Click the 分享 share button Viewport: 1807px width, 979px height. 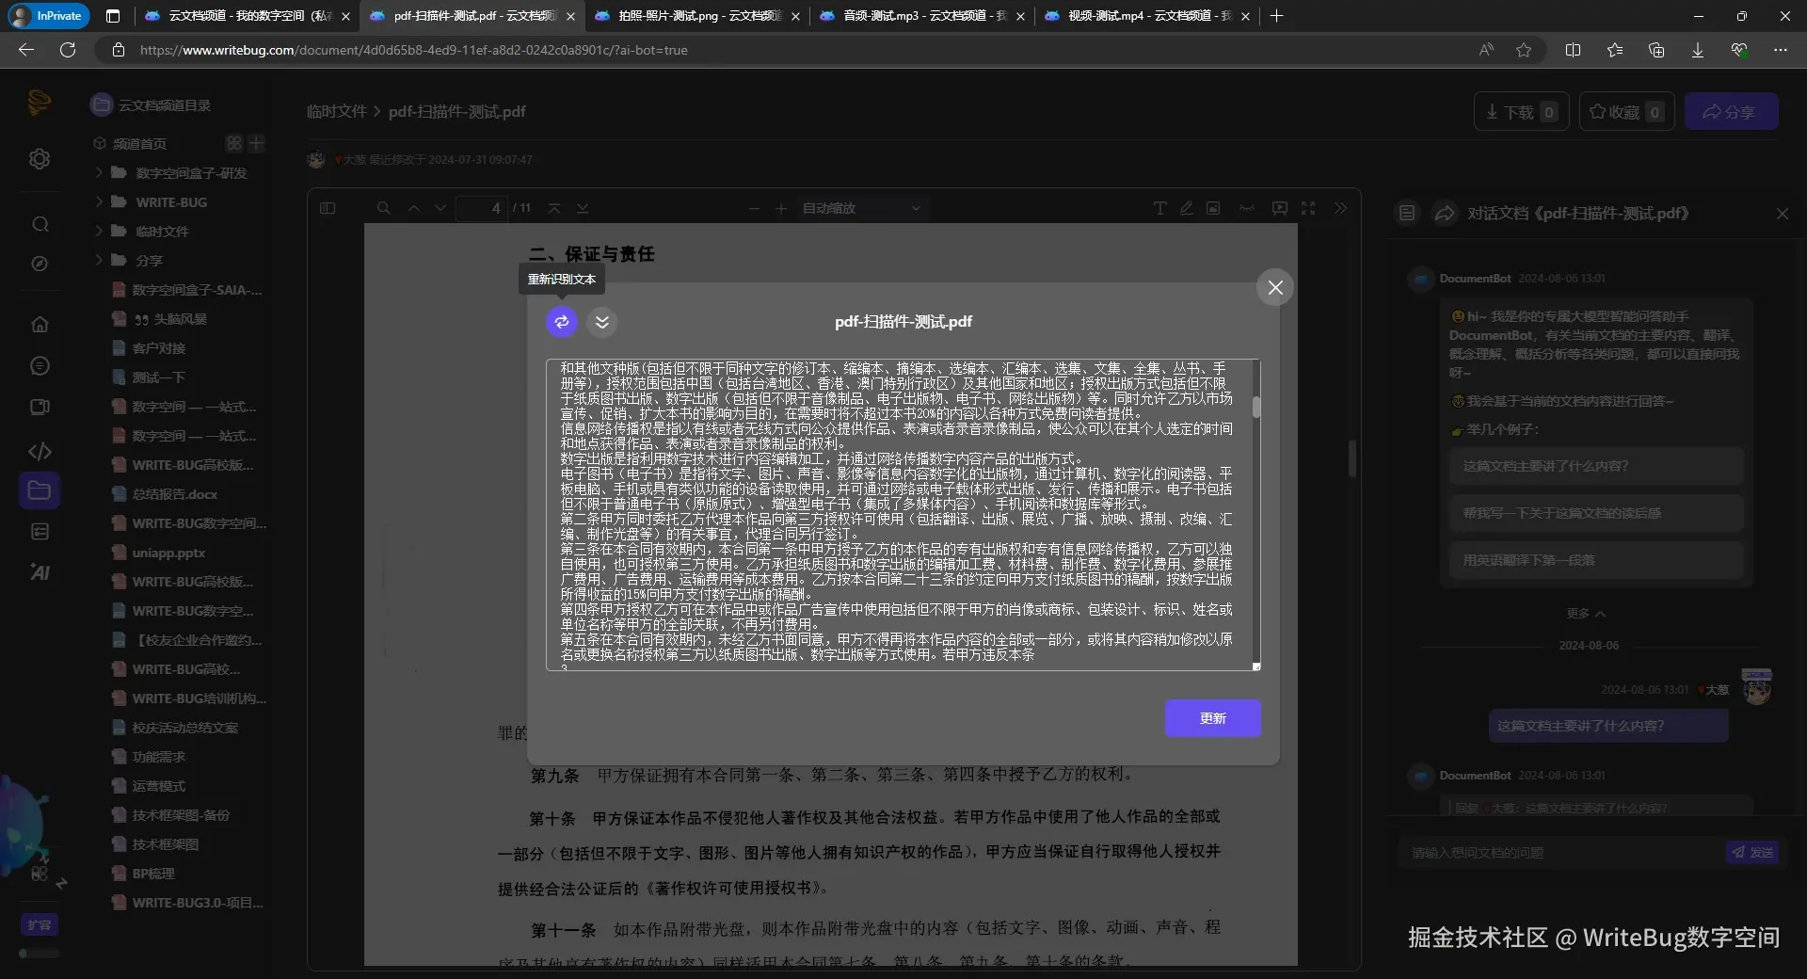[1732, 111]
